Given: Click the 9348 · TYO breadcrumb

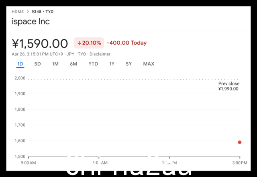Looking at the screenshot, I should [x=43, y=12].
